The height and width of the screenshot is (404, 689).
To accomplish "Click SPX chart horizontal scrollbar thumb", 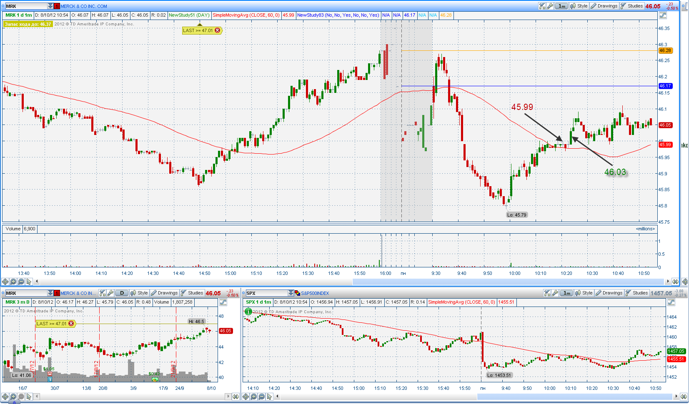I will (x=575, y=397).
